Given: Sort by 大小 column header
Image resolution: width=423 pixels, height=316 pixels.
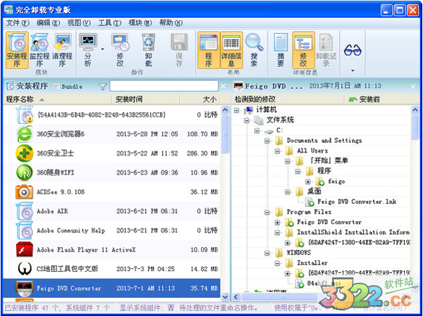Looking at the screenshot, I should tap(200, 99).
